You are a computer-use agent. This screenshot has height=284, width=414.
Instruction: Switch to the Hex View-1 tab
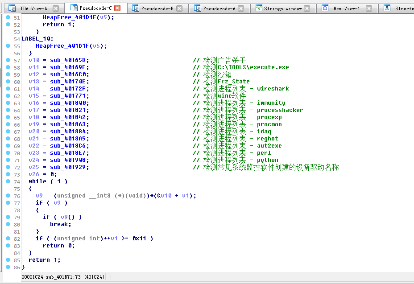point(347,8)
